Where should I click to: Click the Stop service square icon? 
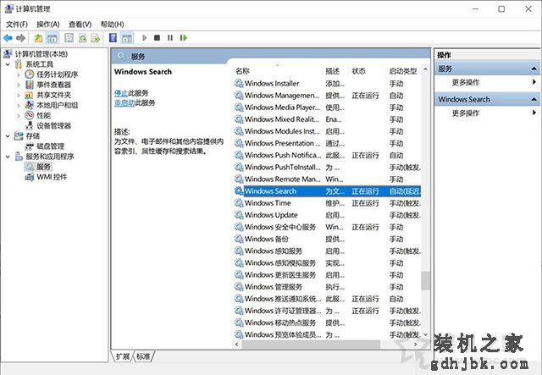tap(157, 38)
